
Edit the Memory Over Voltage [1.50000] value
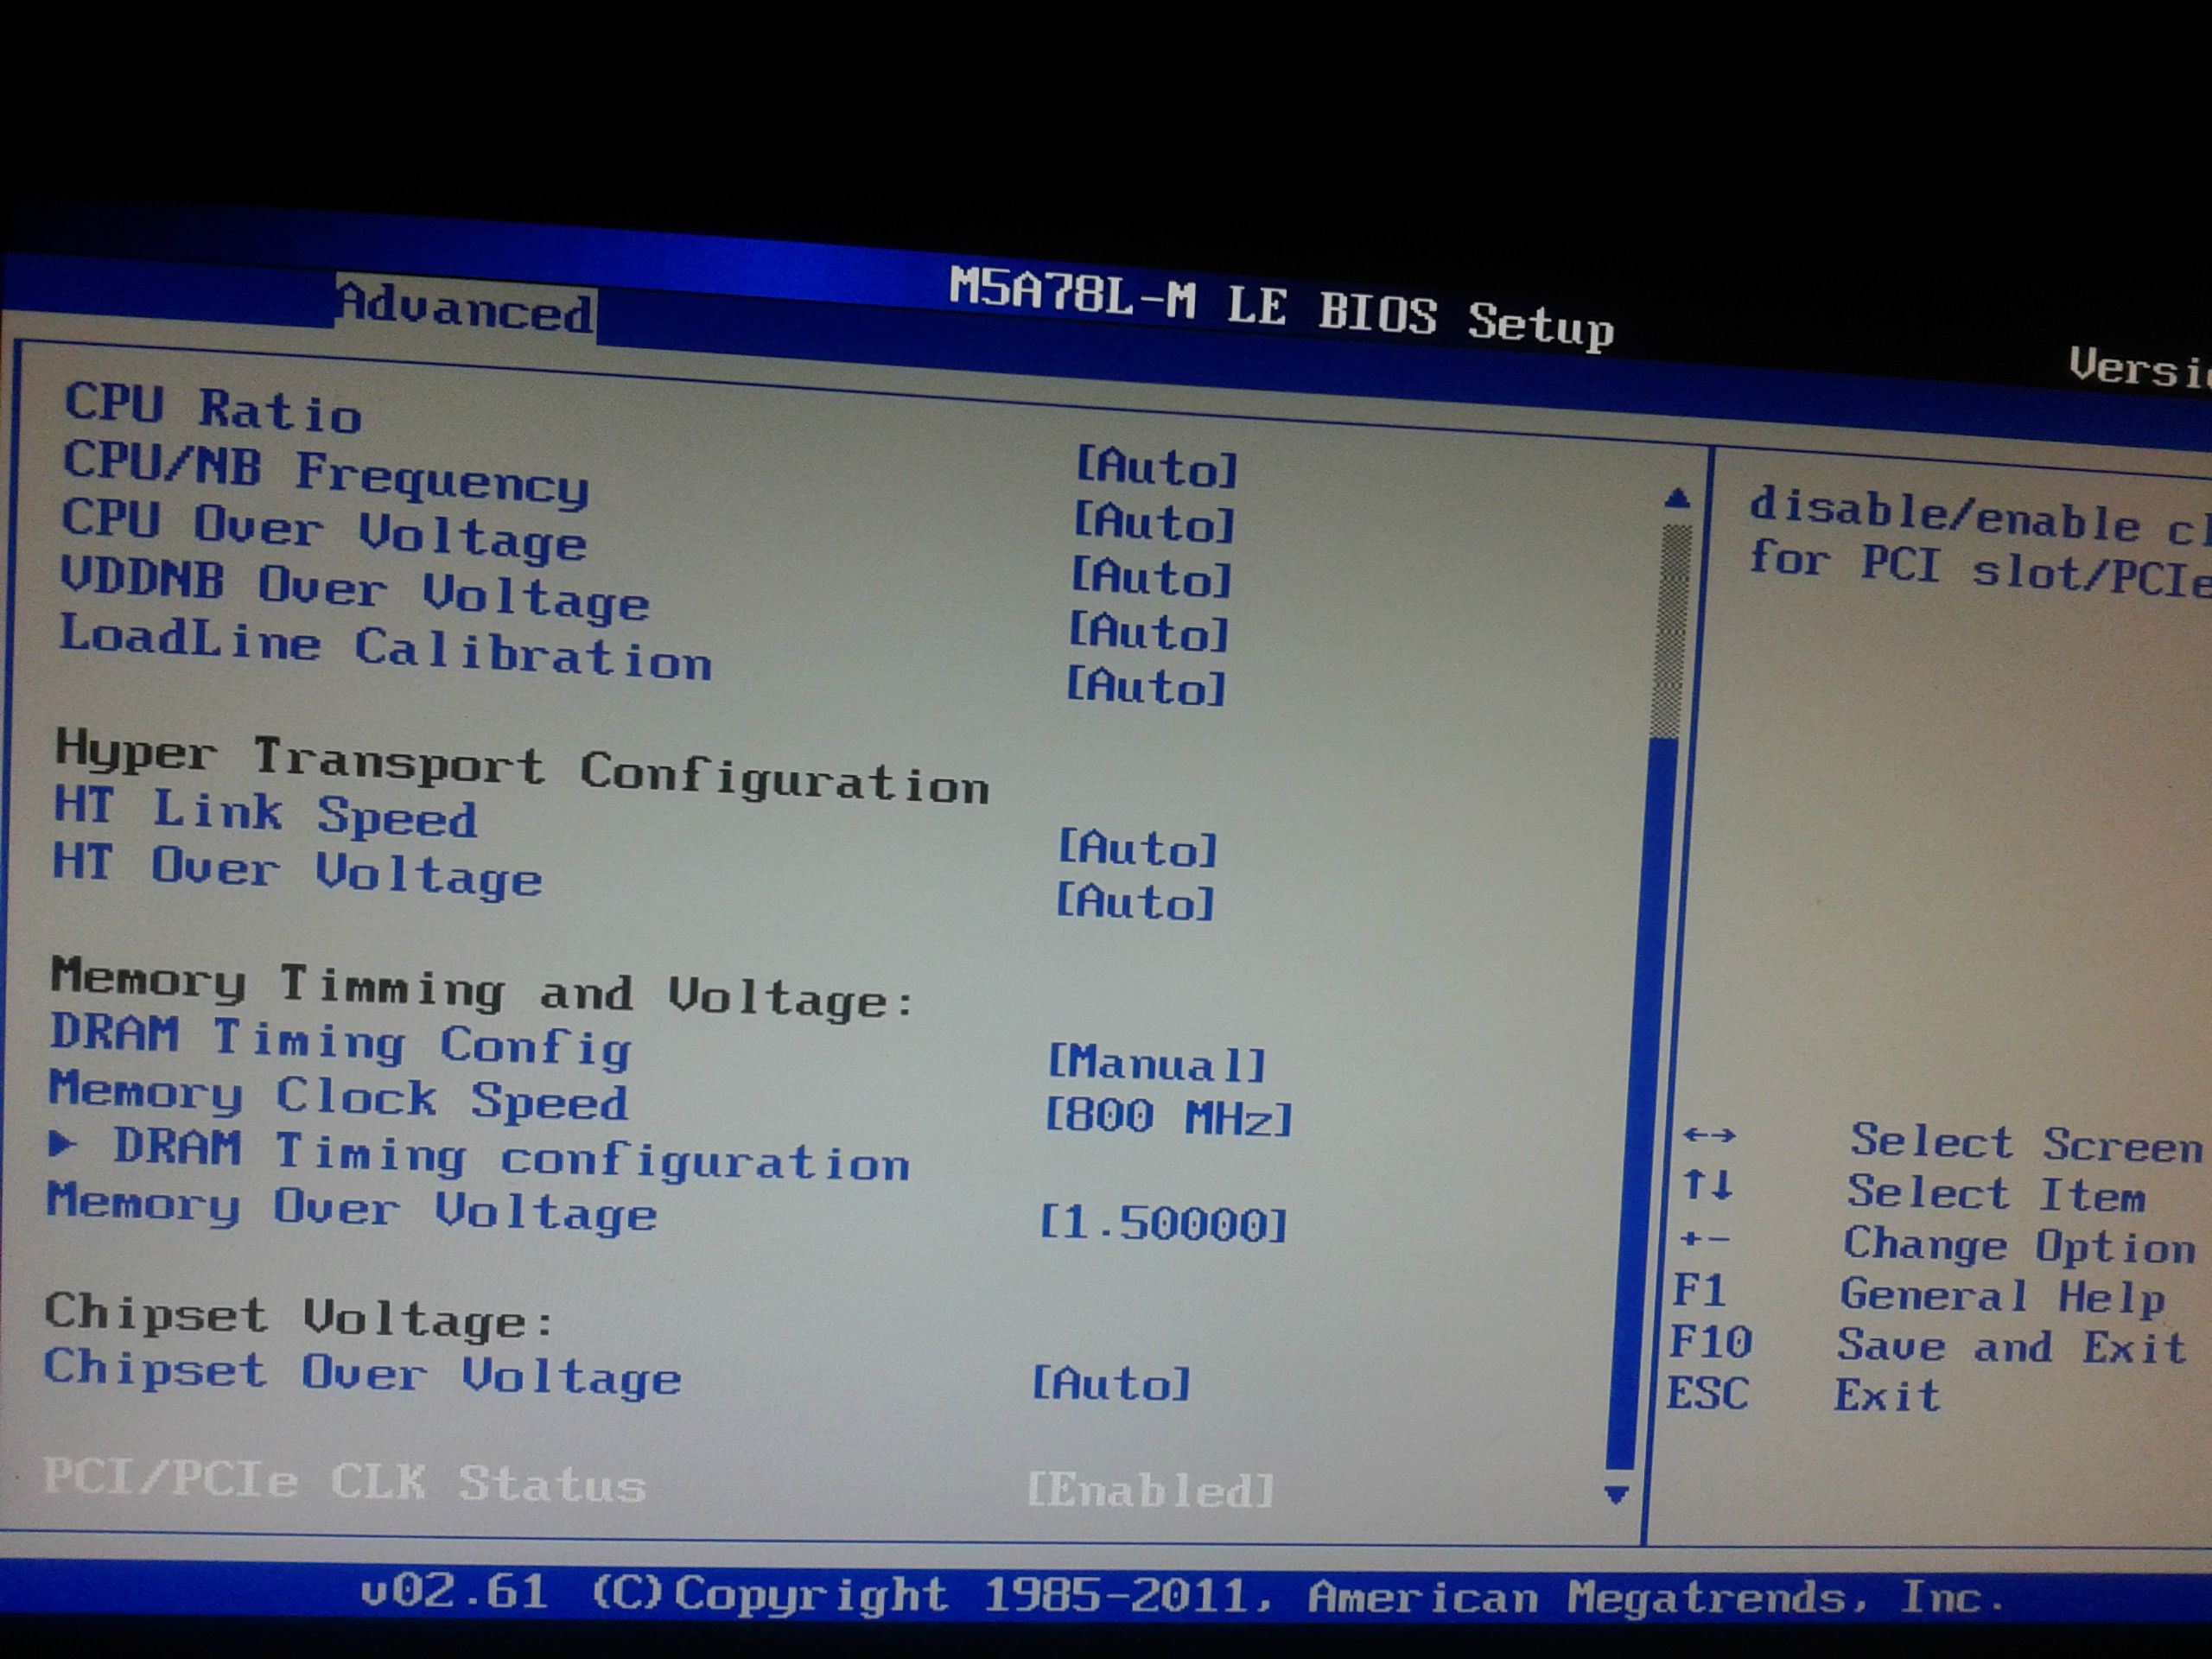(1164, 1224)
